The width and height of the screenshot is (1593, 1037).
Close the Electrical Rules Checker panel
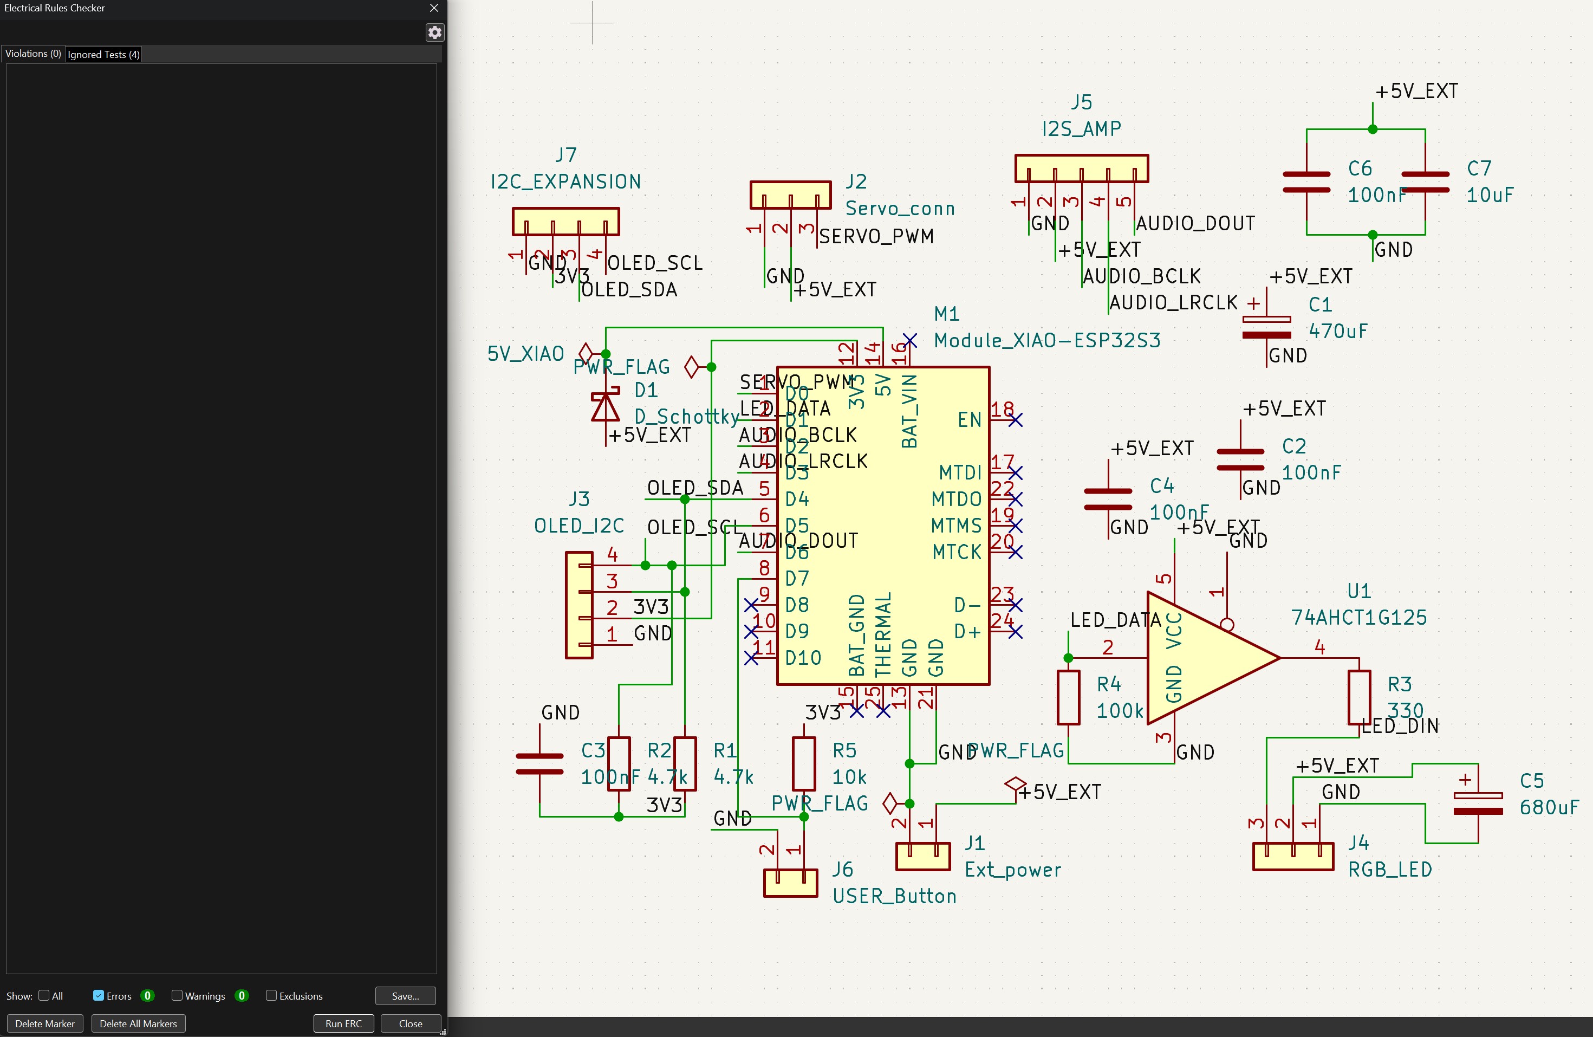(x=434, y=8)
